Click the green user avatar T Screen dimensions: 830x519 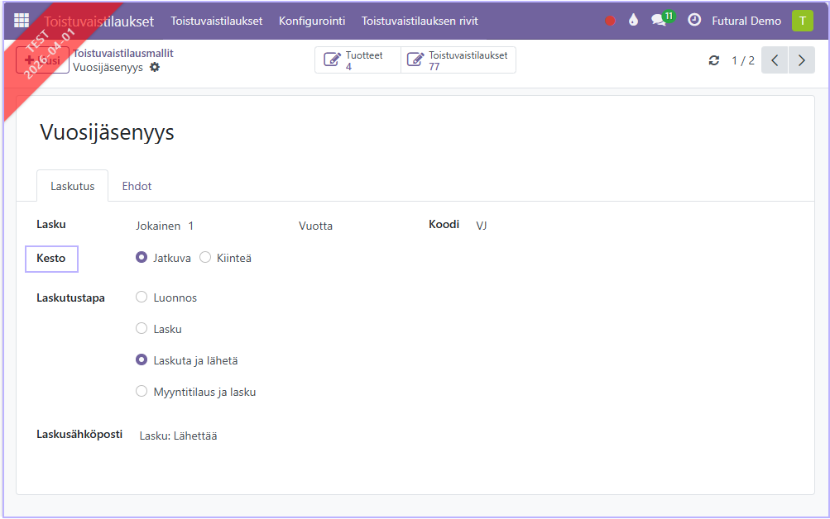802,21
